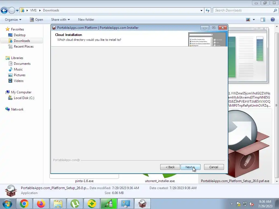Select Libraries in the navigation pane

pos(17,58)
